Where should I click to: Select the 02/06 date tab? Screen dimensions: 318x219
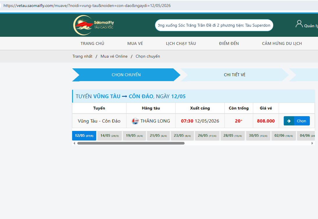point(283,136)
